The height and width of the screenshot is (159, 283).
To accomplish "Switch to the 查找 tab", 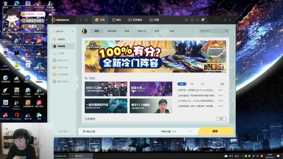I will click(172, 31).
